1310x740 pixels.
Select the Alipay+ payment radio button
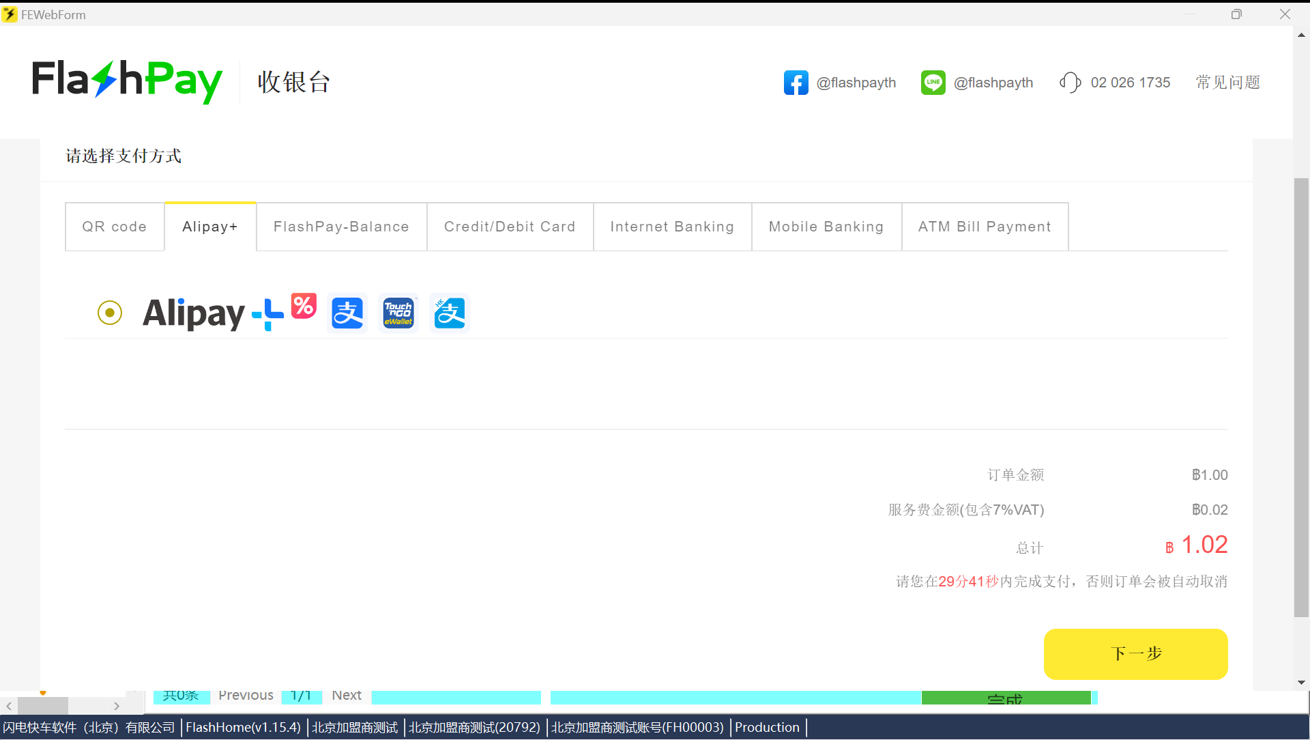(110, 313)
